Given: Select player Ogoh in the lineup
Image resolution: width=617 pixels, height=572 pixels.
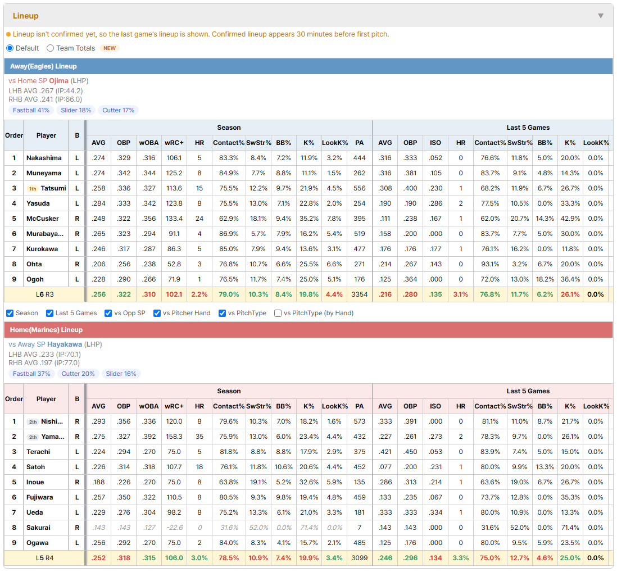Looking at the screenshot, I should (35, 279).
